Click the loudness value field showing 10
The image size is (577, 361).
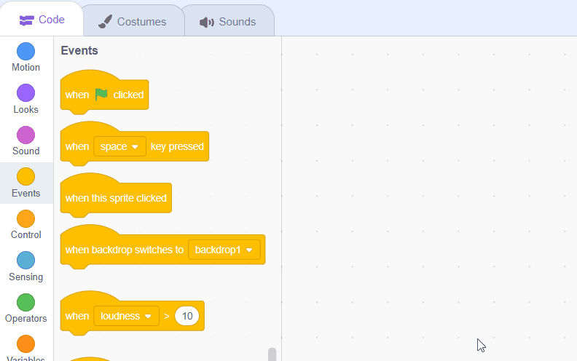pos(187,316)
